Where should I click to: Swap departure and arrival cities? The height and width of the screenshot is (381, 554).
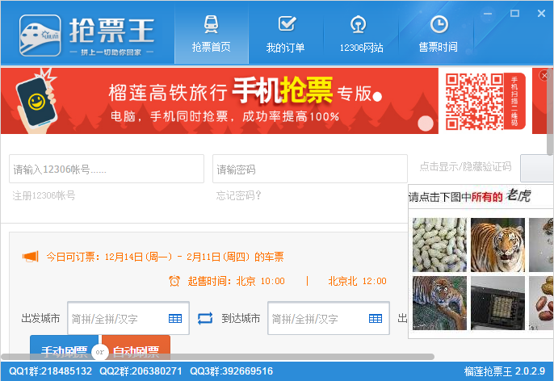204,319
